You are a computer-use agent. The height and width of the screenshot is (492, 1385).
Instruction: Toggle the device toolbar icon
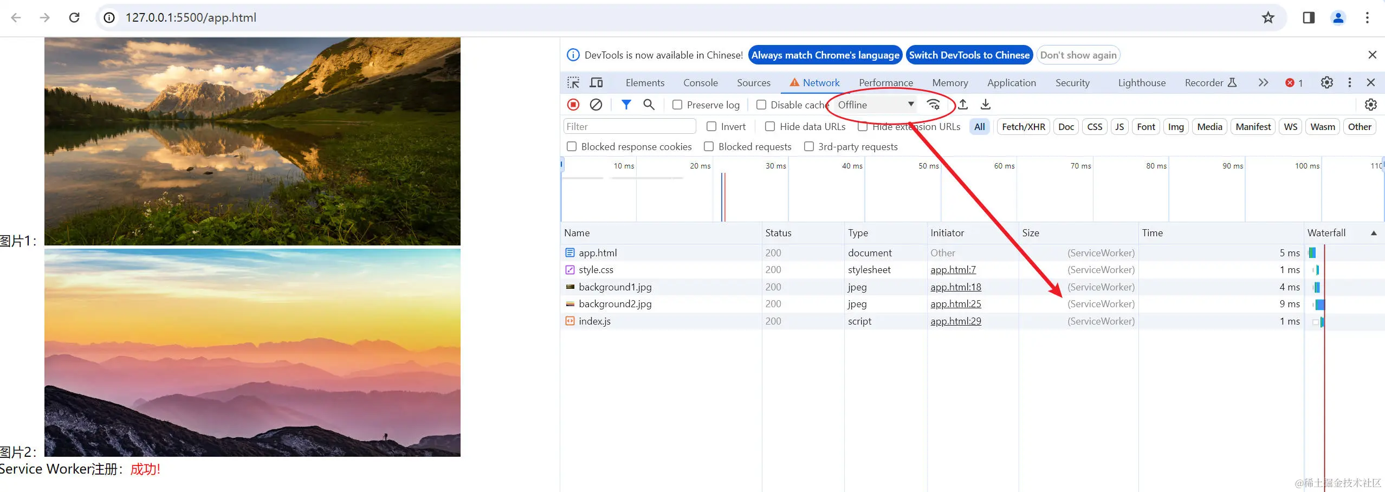pyautogui.click(x=596, y=82)
